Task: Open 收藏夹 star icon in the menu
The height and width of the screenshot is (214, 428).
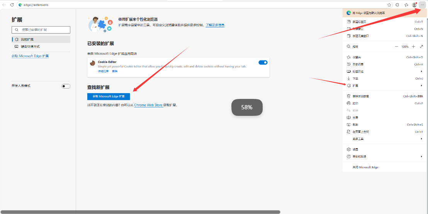Action: click(x=348, y=57)
